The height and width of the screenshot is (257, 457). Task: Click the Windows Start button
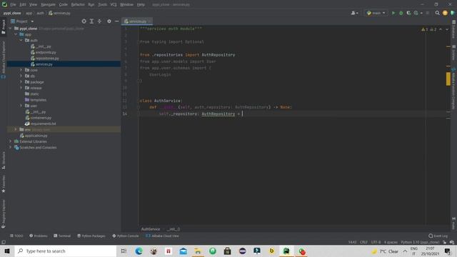coord(7,251)
